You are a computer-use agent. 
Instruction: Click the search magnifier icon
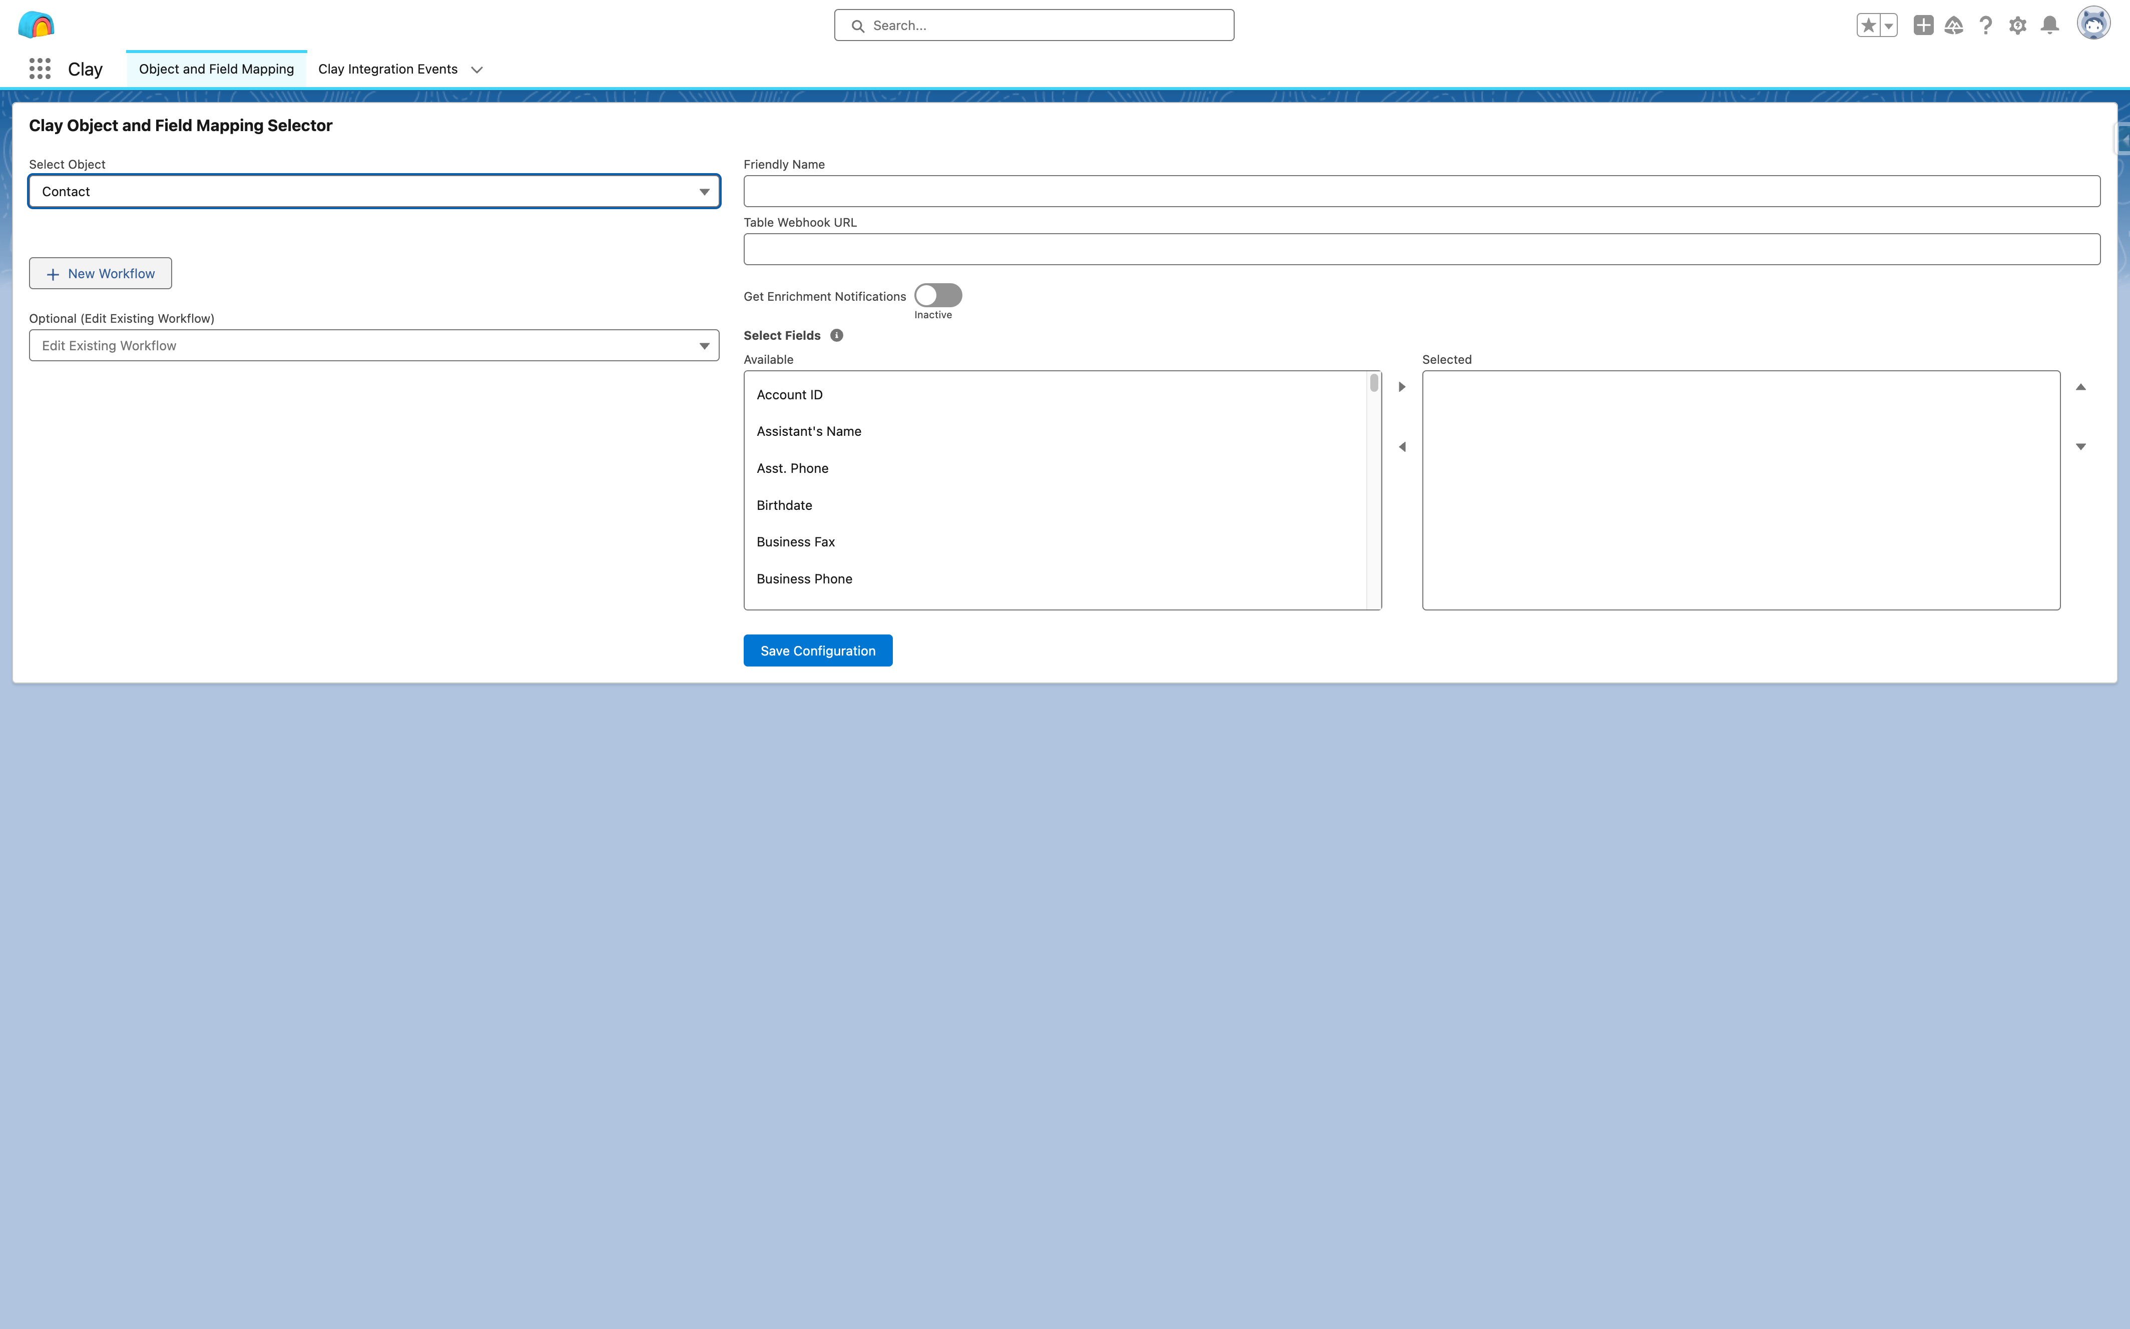pos(857,26)
